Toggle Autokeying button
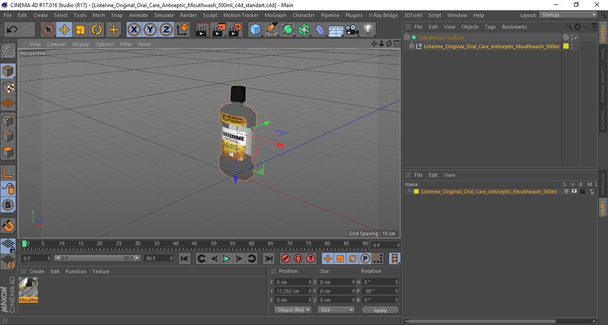The image size is (608, 325). (298, 258)
